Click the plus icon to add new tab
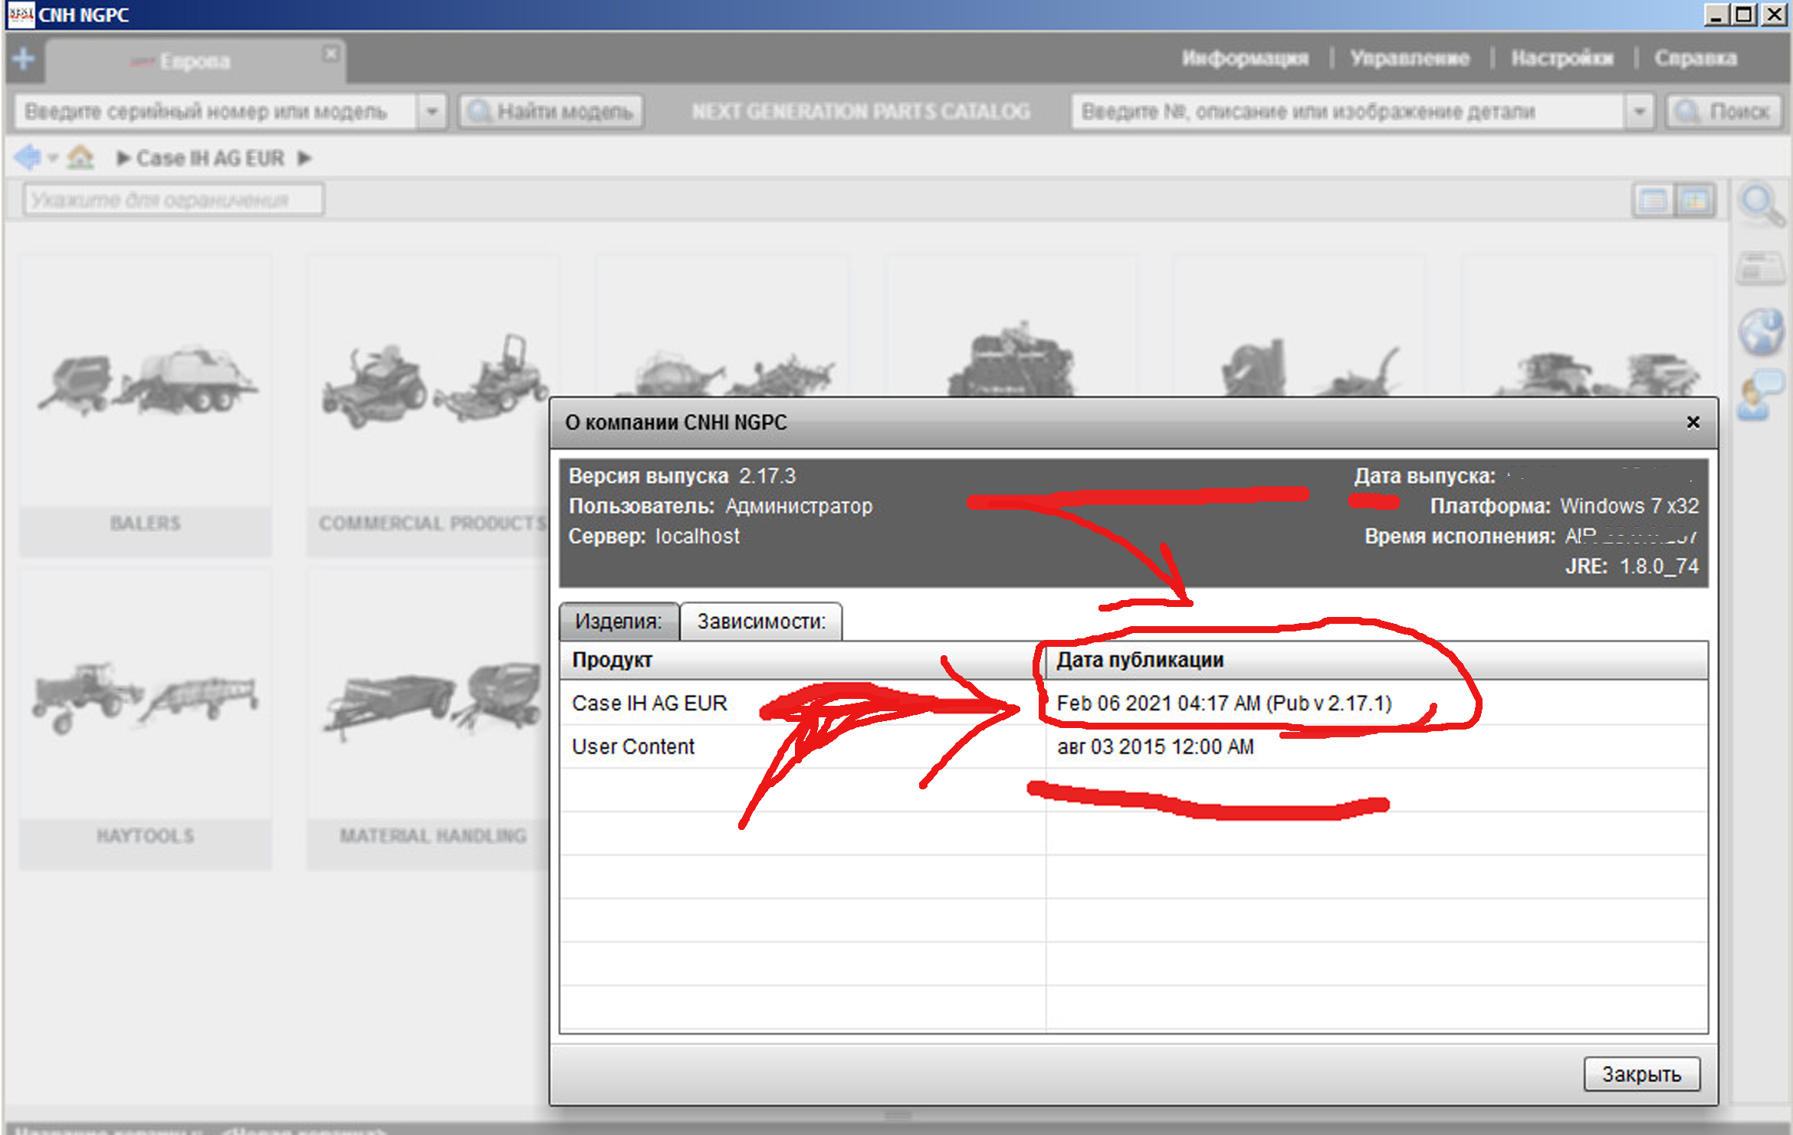This screenshot has width=1793, height=1135. (x=23, y=59)
